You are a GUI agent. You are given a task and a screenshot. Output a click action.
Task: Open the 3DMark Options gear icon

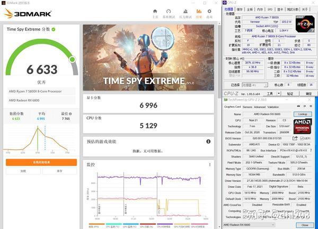click(209, 11)
